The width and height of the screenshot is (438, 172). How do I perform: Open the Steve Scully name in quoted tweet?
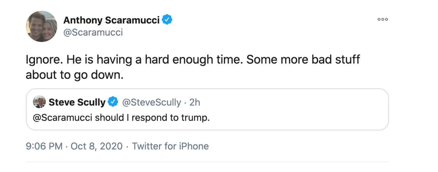[x=77, y=102]
